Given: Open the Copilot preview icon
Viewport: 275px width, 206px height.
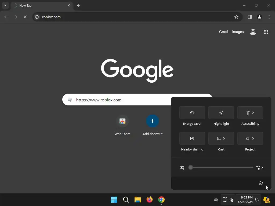Looking at the screenshot, I should (267, 200).
